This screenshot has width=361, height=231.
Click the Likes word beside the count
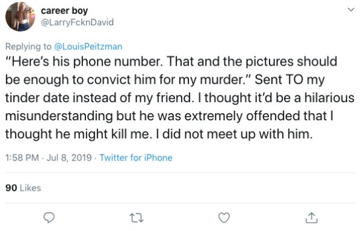pos(31,188)
